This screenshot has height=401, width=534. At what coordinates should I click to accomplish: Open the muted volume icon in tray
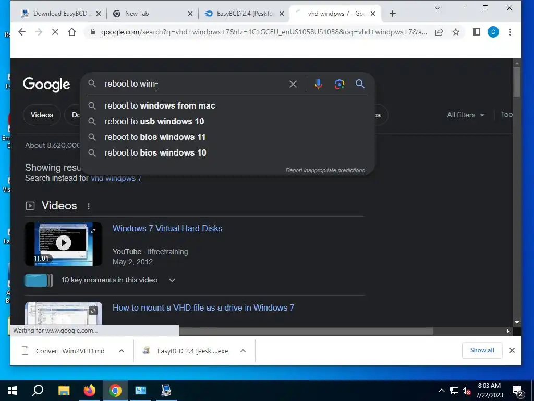pos(466,391)
